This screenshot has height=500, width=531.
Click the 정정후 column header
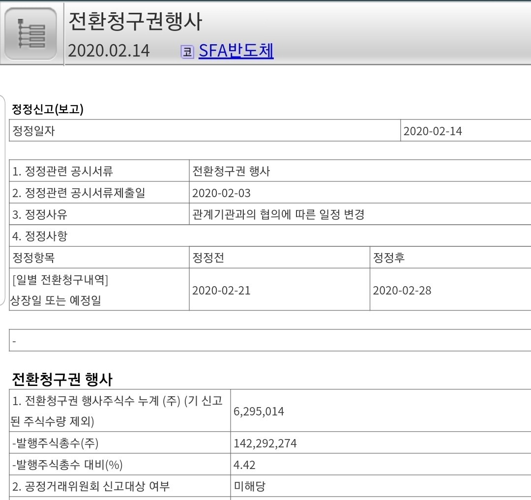[388, 257]
